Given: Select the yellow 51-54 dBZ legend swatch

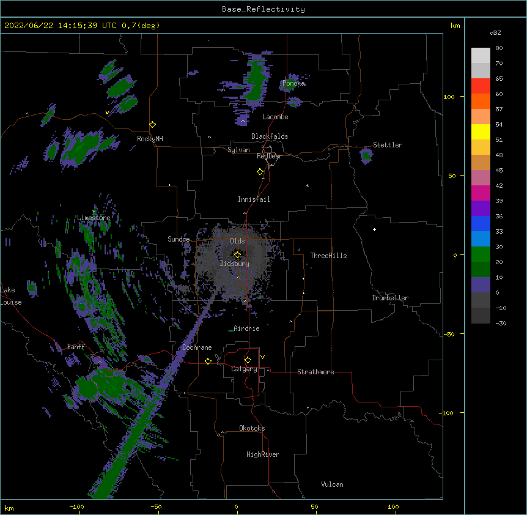Looking at the screenshot, I should (x=481, y=132).
